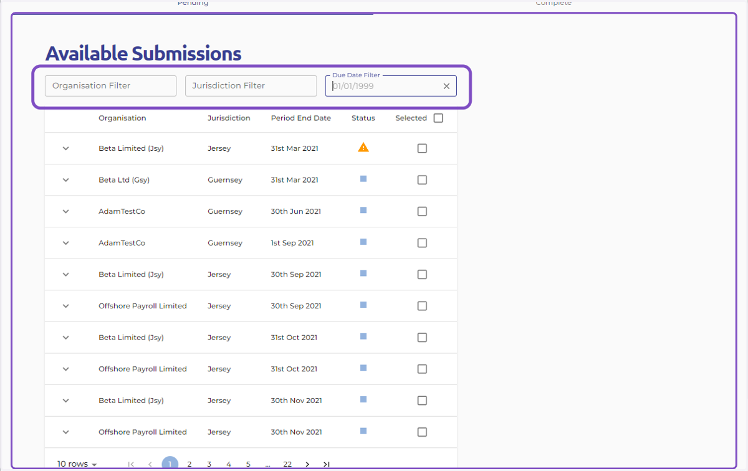The height and width of the screenshot is (471, 748).
Task: Open the 10 rows per page dropdown
Action: point(77,464)
